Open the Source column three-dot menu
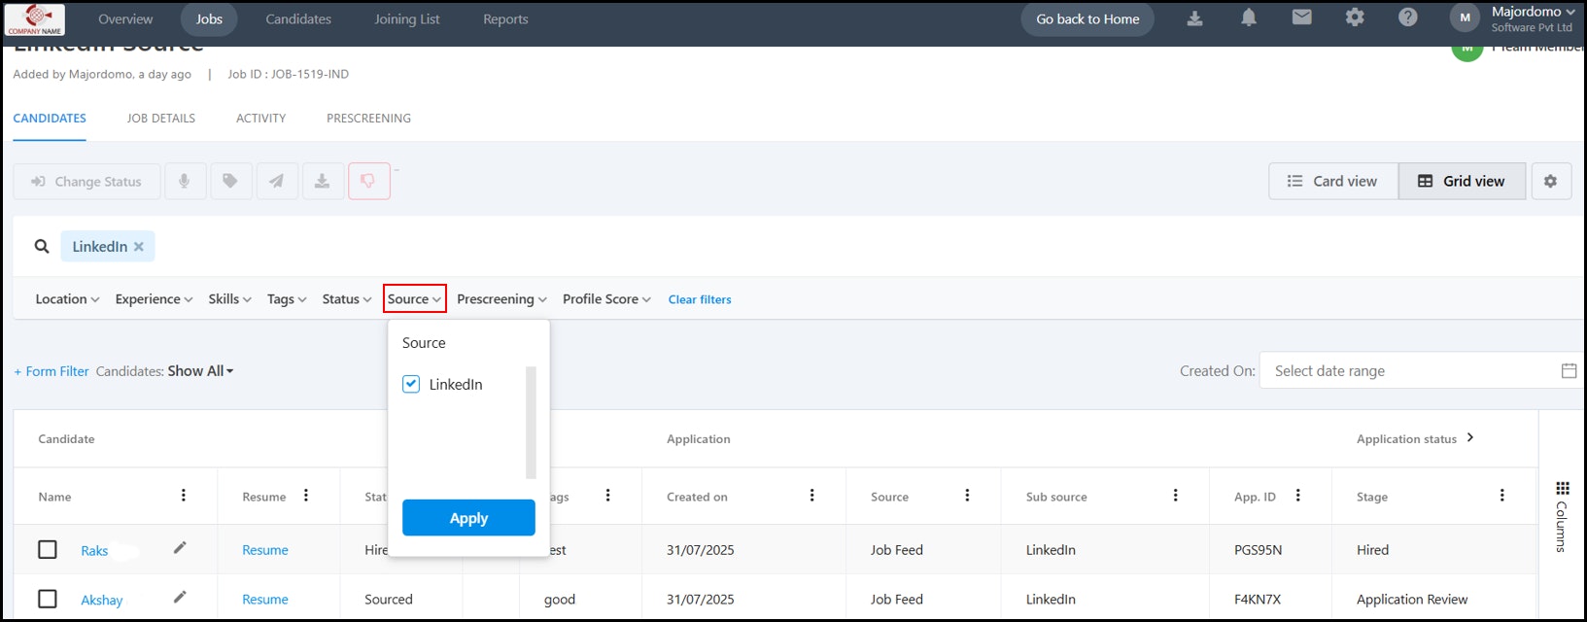Screen dimensions: 1587x622 (x=968, y=496)
